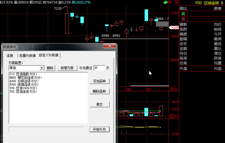Image resolution: width=225 pixels, height=143 pixels.
Task: Click the 开始补充 button
Action: click(99, 129)
